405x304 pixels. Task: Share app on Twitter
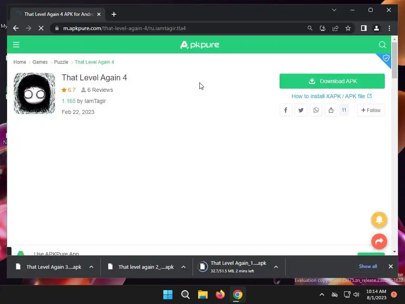point(301,110)
